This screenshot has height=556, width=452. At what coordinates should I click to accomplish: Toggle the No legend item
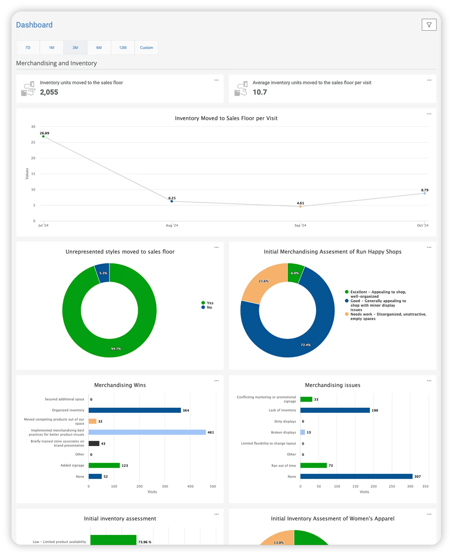(x=207, y=307)
